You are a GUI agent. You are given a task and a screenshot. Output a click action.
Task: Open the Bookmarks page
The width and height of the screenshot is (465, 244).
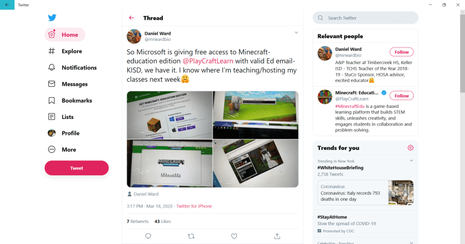tap(70, 101)
